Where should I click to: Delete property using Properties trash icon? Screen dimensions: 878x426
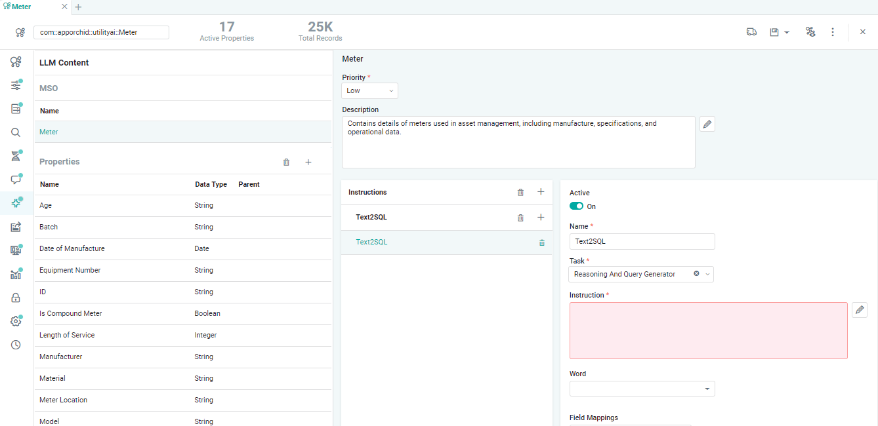tap(286, 162)
